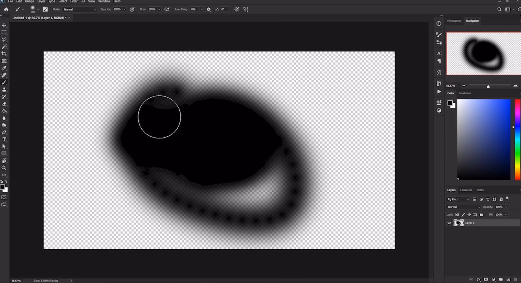Screen dimensions: 521x283
Task: Add a layer mask
Action: [x=486, y=279]
